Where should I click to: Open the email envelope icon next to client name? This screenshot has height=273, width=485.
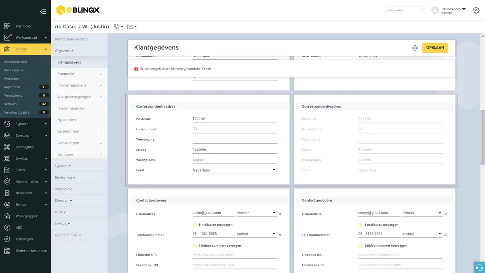tap(130, 27)
